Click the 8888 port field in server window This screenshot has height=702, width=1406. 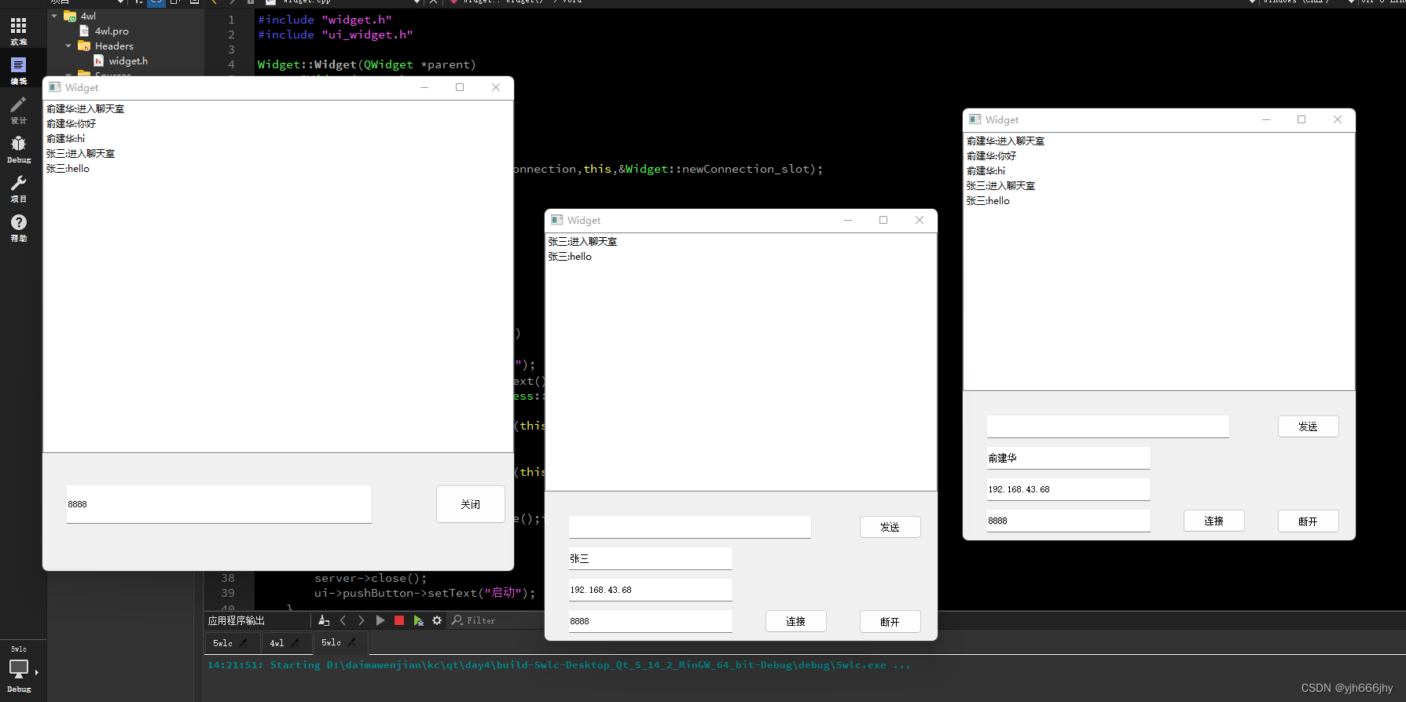pos(219,504)
